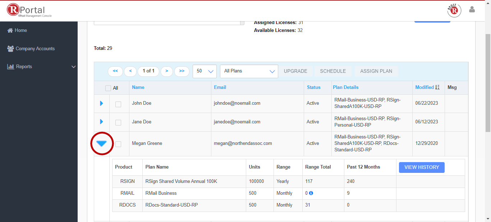Check the All select checkbox
This screenshot has width=491, height=222.
(108, 88)
